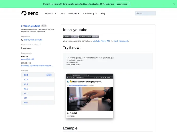177x132 pixels.
Task: Click the '3 years ago' release text
Action: 26,48
